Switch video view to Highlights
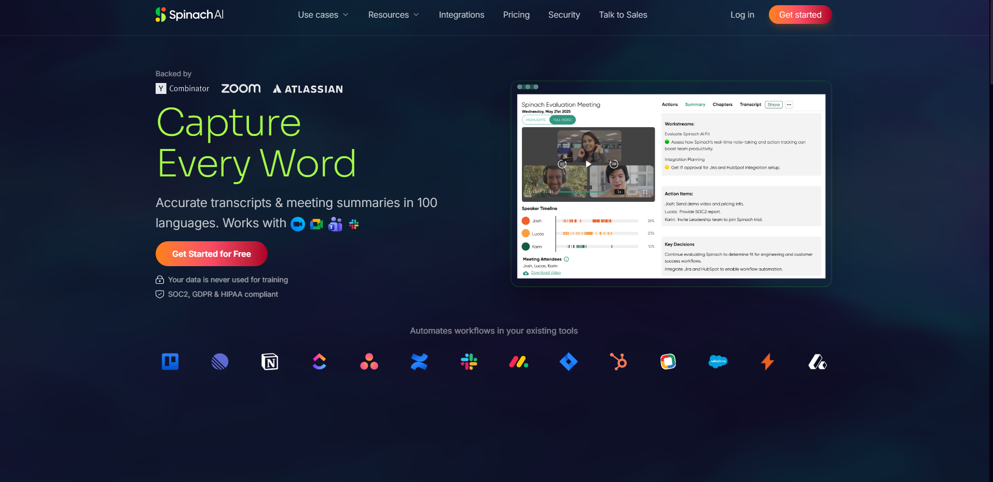The height and width of the screenshot is (482, 993). [x=535, y=120]
